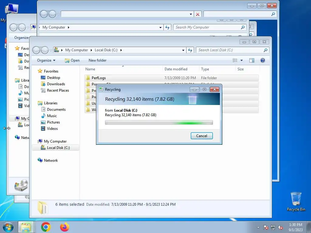Launch Google Chrome from taskbar
The image size is (311, 233).
[46, 227]
